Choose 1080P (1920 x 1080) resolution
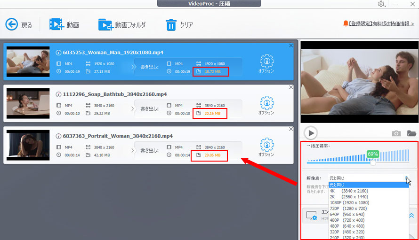The height and width of the screenshot is (240, 419). [369, 203]
